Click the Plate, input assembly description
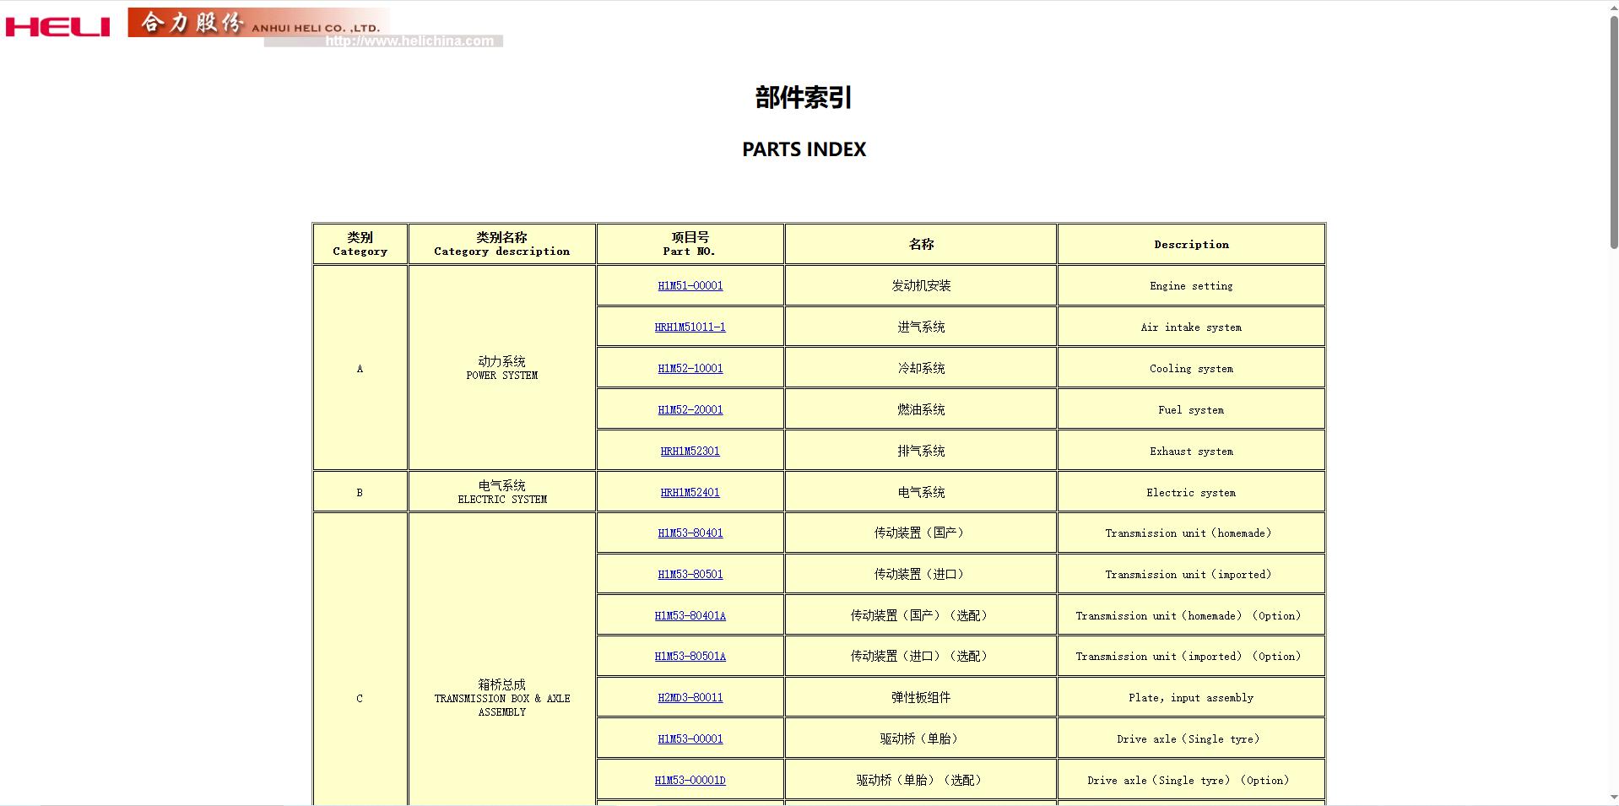The height and width of the screenshot is (806, 1619). click(1191, 698)
